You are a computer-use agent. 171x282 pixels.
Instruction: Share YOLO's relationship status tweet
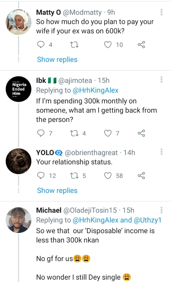[141, 176]
